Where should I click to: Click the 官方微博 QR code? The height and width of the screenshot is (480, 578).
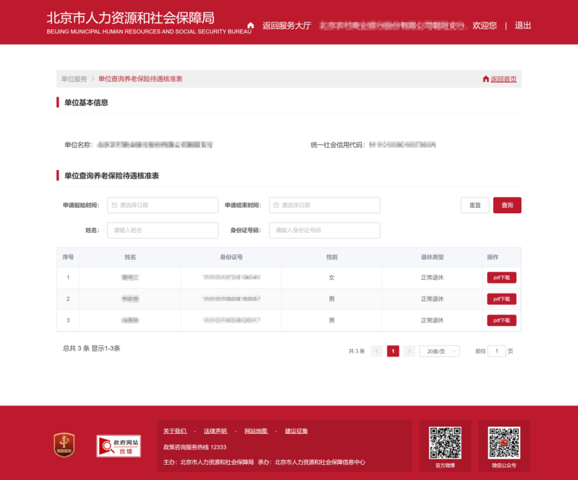coord(445,443)
